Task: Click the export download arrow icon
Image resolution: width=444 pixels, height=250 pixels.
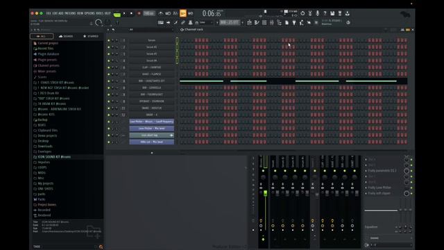Action: pos(347,13)
